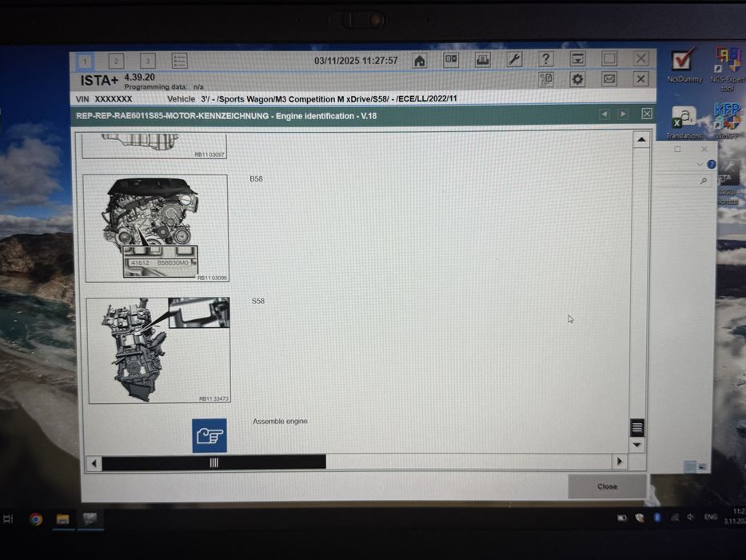
Task: Click the B58 label text
Action: click(x=256, y=178)
